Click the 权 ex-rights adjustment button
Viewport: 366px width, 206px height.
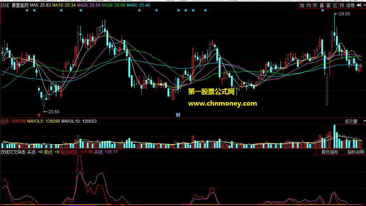pos(315,5)
